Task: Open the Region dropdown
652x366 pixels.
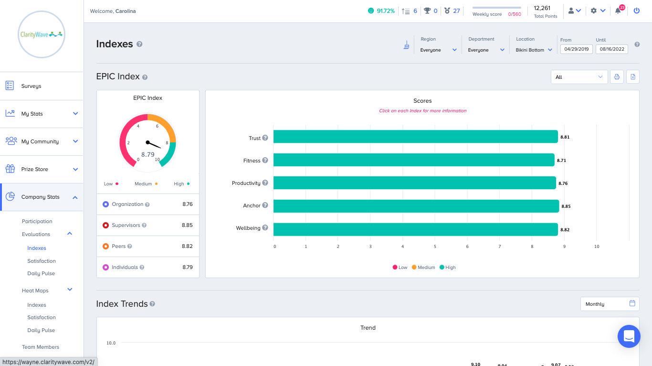Action: pos(438,50)
